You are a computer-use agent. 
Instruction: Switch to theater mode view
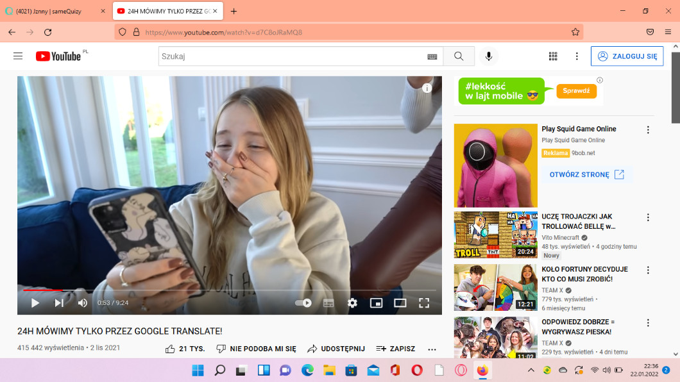click(x=400, y=303)
